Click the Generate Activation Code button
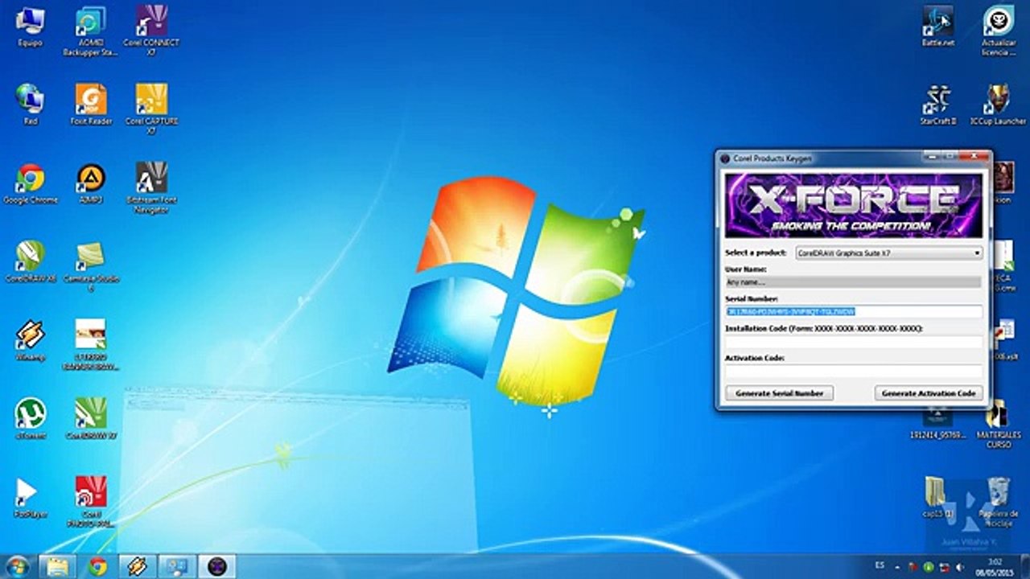 coord(929,393)
